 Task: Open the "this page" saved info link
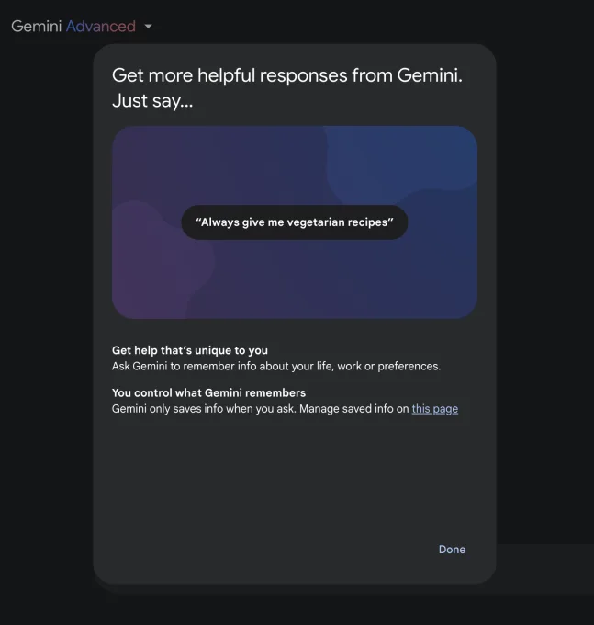click(435, 409)
